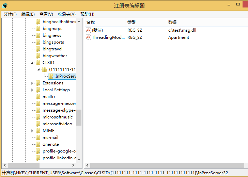248x177 pixels.
Task: Click the c:\test\msg.dll data cell
Action: coord(182,30)
